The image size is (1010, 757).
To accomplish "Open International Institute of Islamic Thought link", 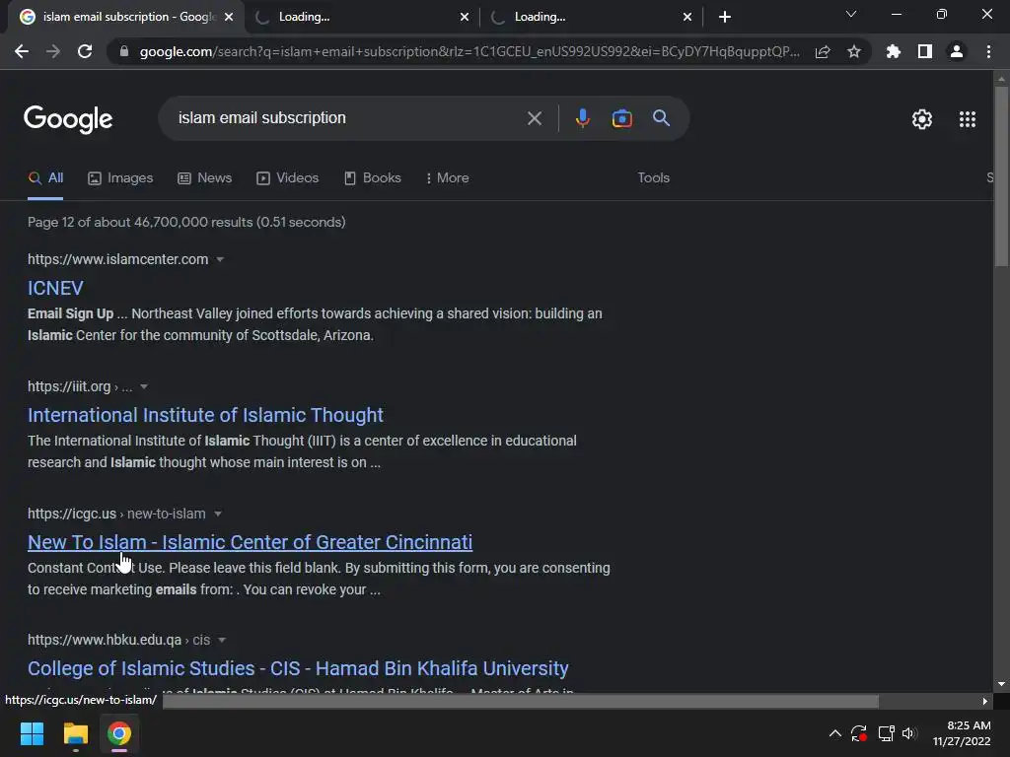I will [205, 415].
